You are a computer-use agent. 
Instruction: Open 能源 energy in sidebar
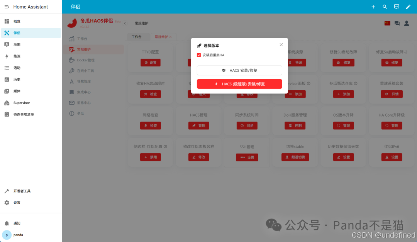pos(31,56)
